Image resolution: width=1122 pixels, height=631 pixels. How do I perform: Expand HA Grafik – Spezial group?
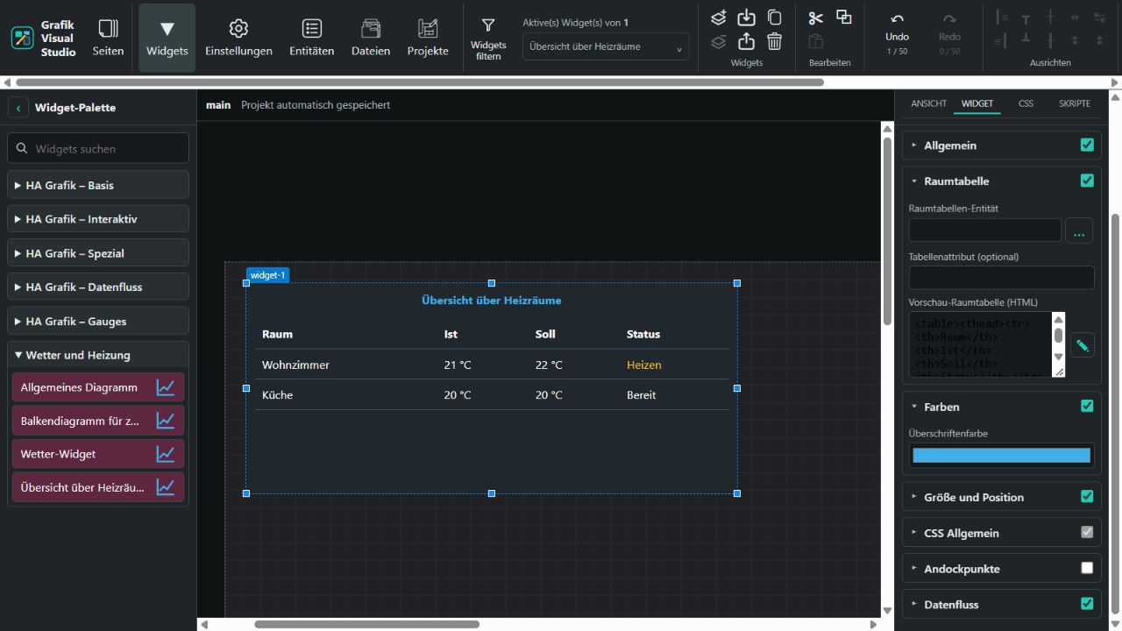click(98, 253)
